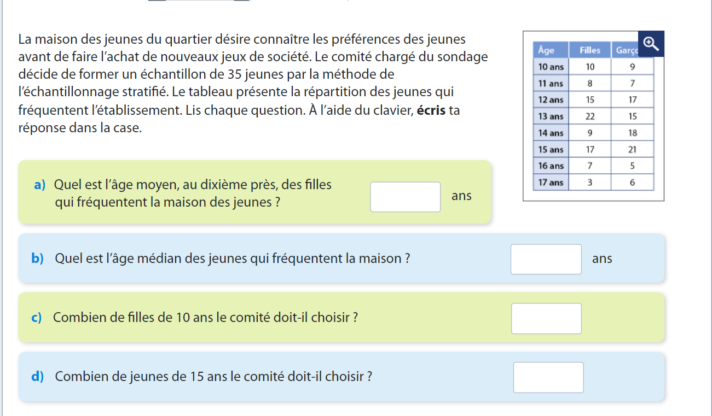Click the bold word "écris" in instructions
712x416 pixels.
click(431, 110)
